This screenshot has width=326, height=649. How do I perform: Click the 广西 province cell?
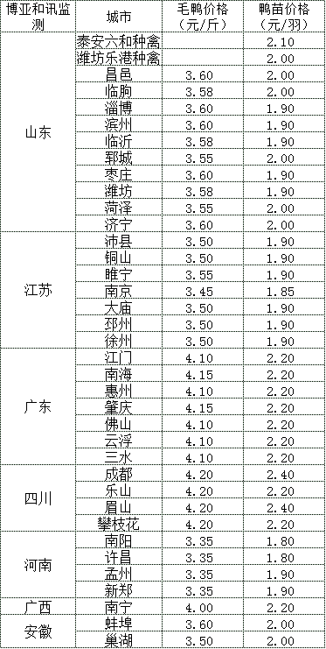[38, 607]
